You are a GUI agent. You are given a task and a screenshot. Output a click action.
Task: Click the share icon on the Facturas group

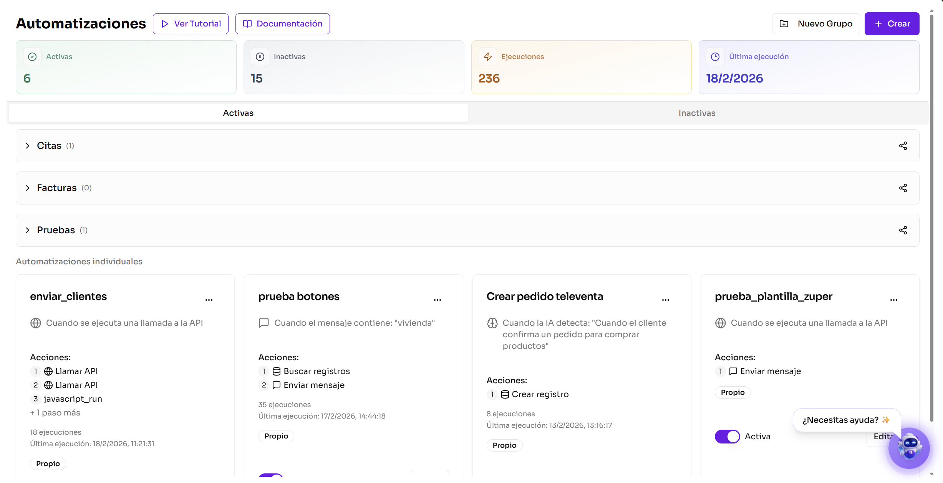[x=903, y=188]
